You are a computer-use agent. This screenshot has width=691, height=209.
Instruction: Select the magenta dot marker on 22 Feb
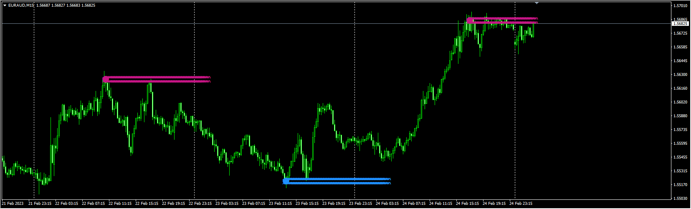pyautogui.click(x=106, y=79)
